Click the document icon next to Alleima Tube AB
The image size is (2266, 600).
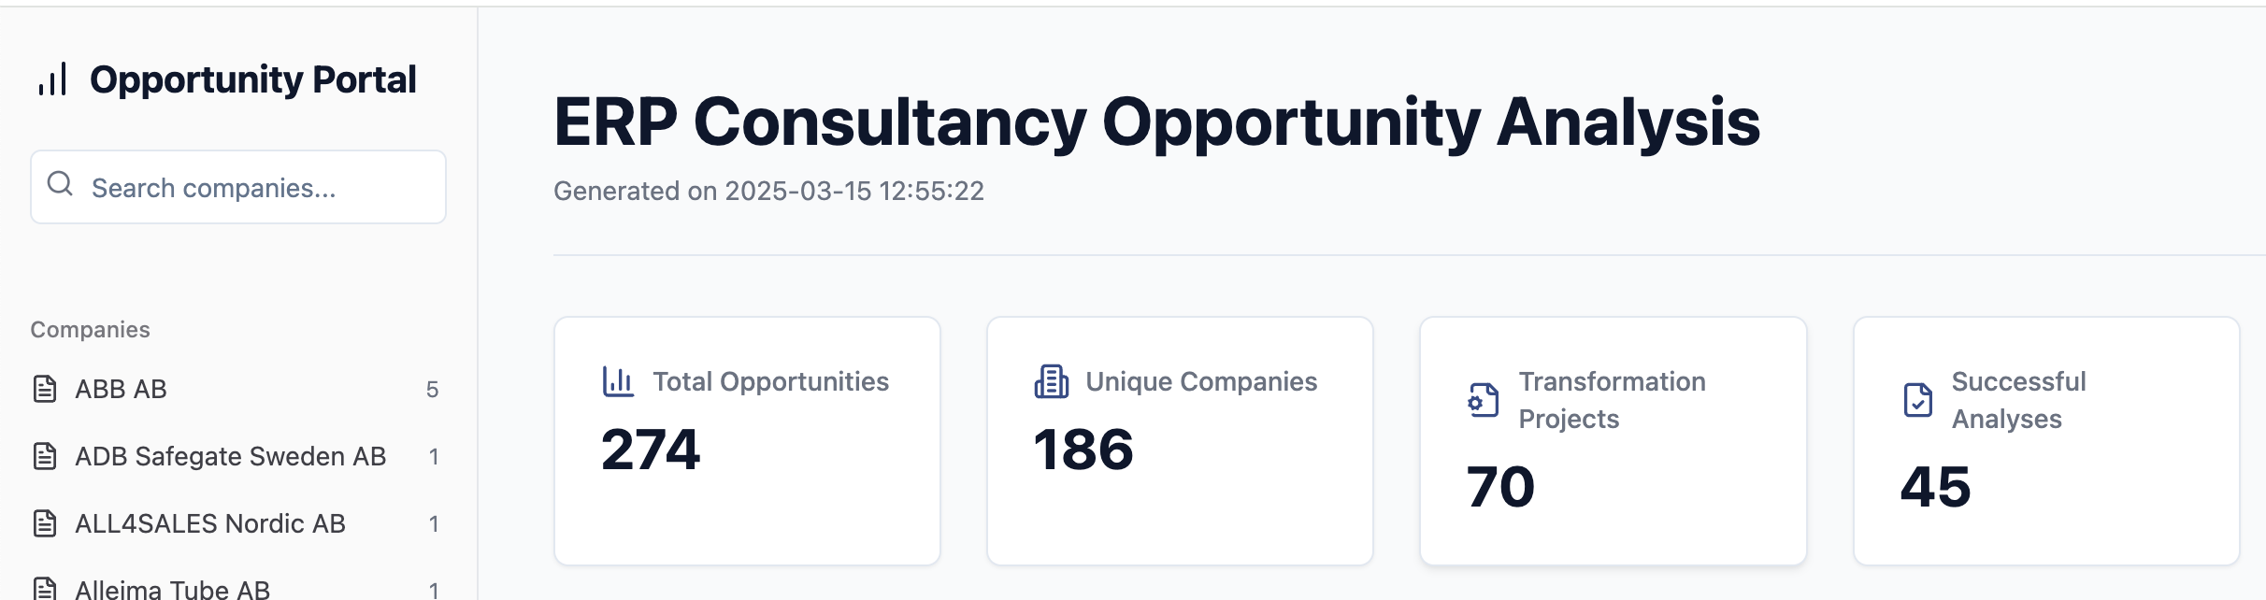click(44, 587)
